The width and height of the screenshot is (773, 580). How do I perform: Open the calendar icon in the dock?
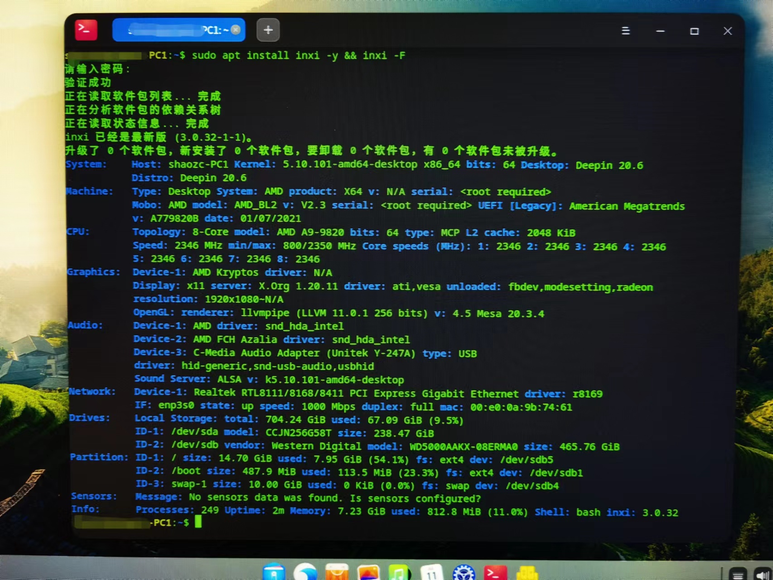431,572
